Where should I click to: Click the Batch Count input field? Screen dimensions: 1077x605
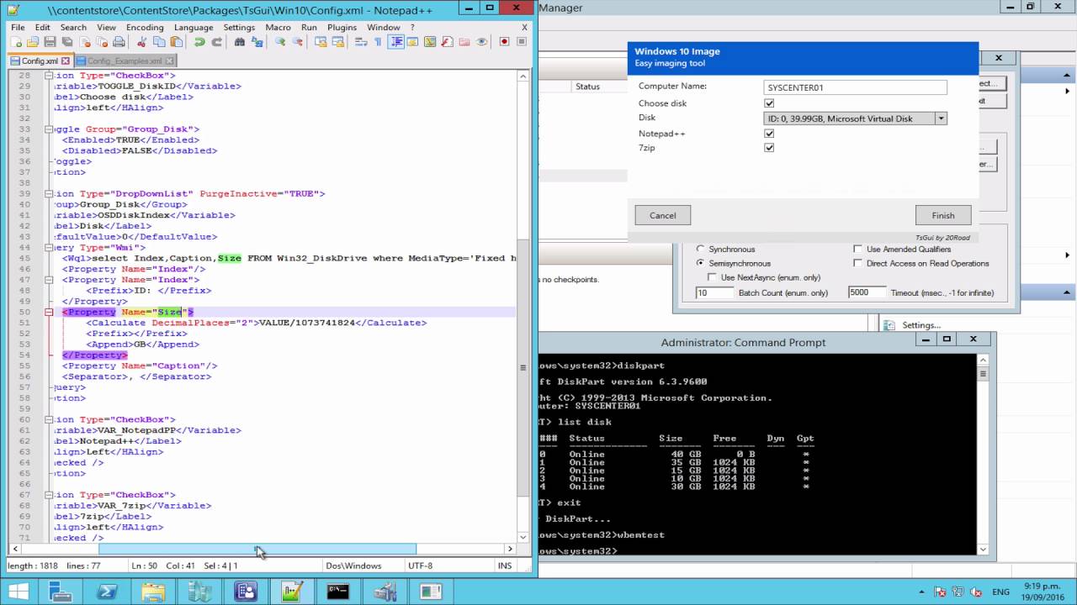tap(714, 292)
